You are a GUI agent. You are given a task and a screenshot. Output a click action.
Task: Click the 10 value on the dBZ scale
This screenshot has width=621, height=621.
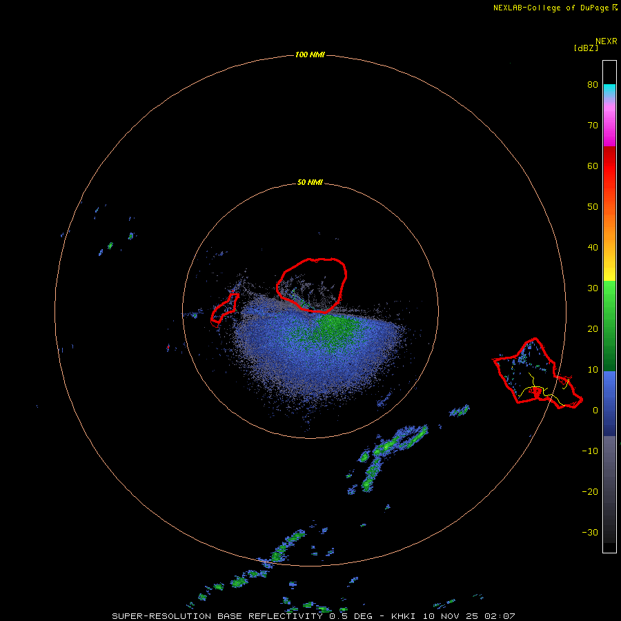click(593, 370)
